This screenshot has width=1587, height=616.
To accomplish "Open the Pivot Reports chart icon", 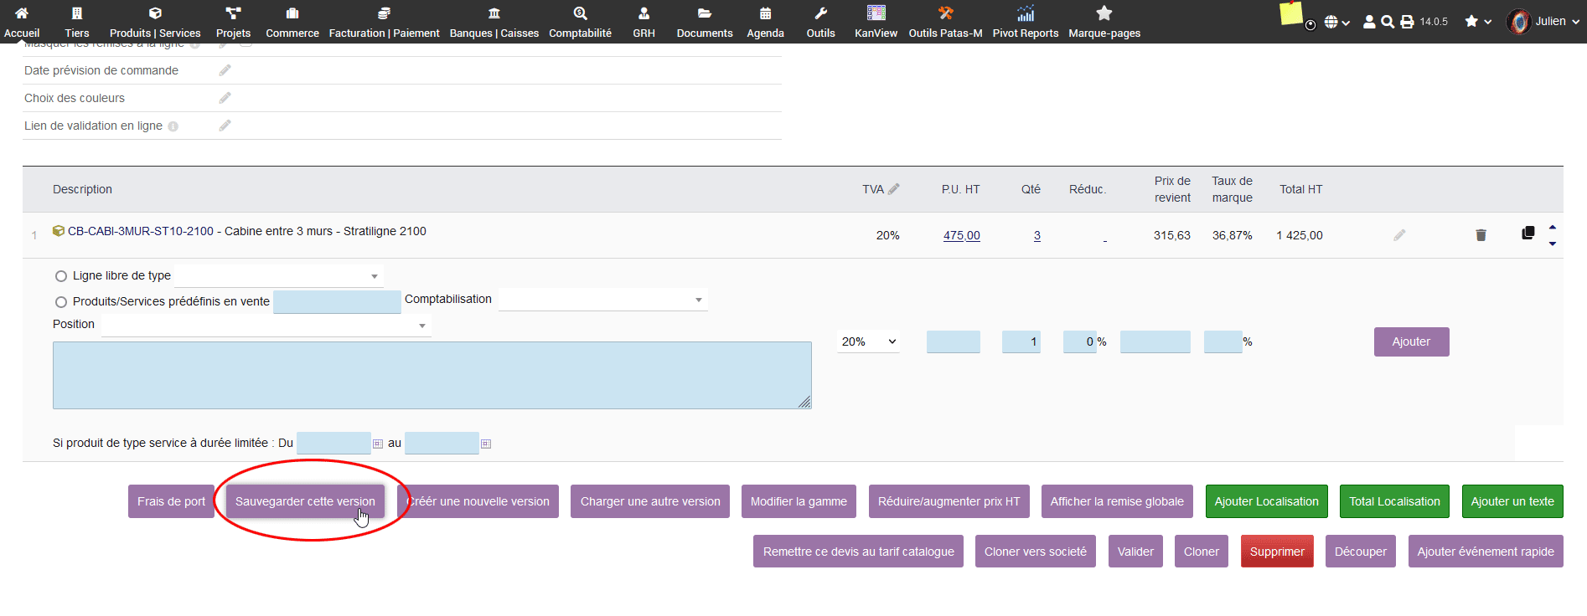I will [x=1026, y=13].
